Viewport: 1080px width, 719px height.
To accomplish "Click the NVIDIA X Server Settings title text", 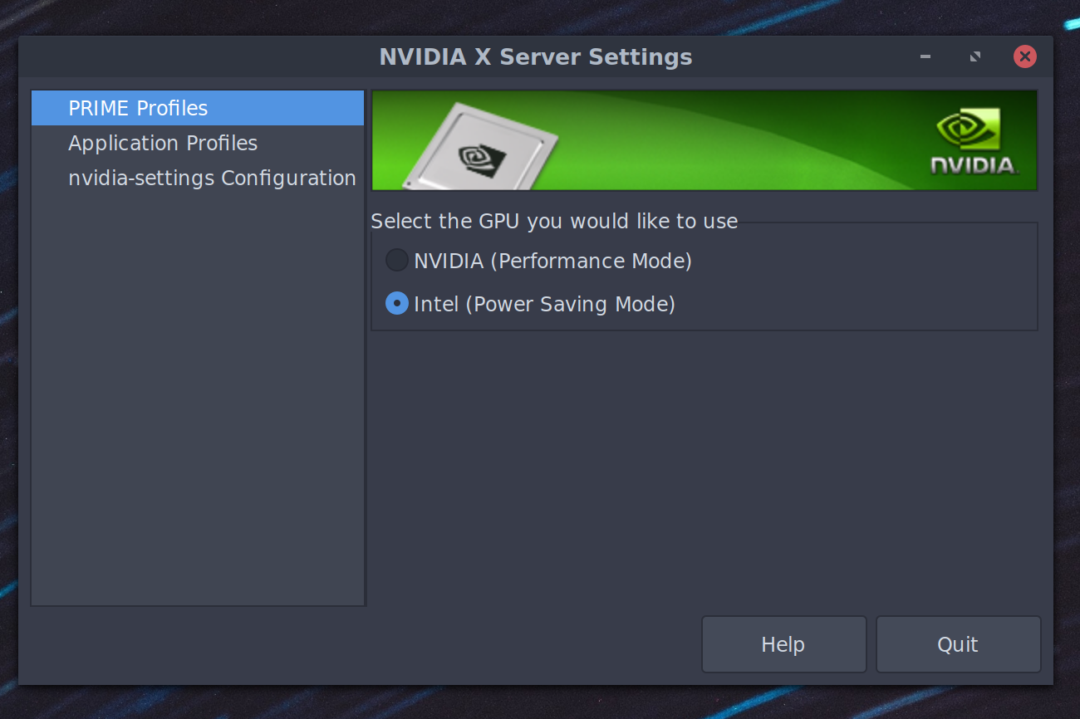I will (535, 56).
